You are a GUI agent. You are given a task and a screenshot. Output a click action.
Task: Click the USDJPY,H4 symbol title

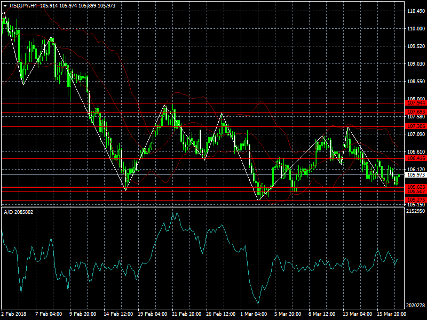click(23, 6)
